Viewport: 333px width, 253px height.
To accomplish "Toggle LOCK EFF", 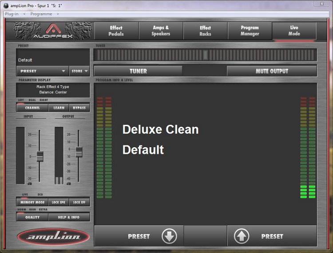I will tap(79, 202).
